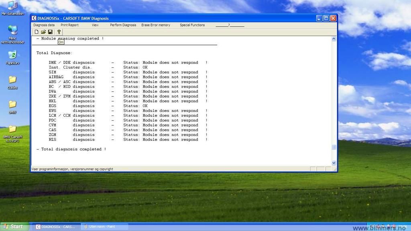Click the CARSOFT title bar icon
Screen dimensions: 411x231
[x=34, y=18]
